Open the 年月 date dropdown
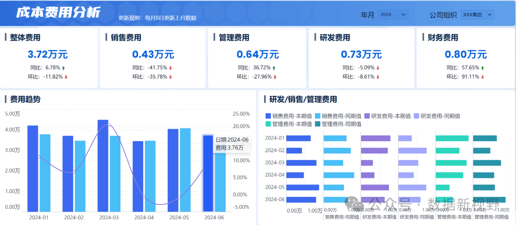516x225 pixels. click(394, 15)
